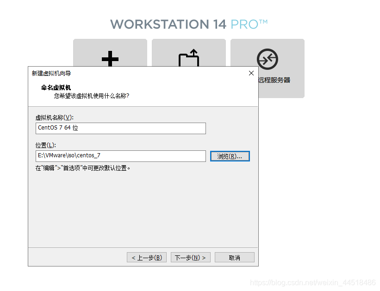Click the plus icon to create a new virtual machine
The height and width of the screenshot is (291, 380).
click(110, 58)
